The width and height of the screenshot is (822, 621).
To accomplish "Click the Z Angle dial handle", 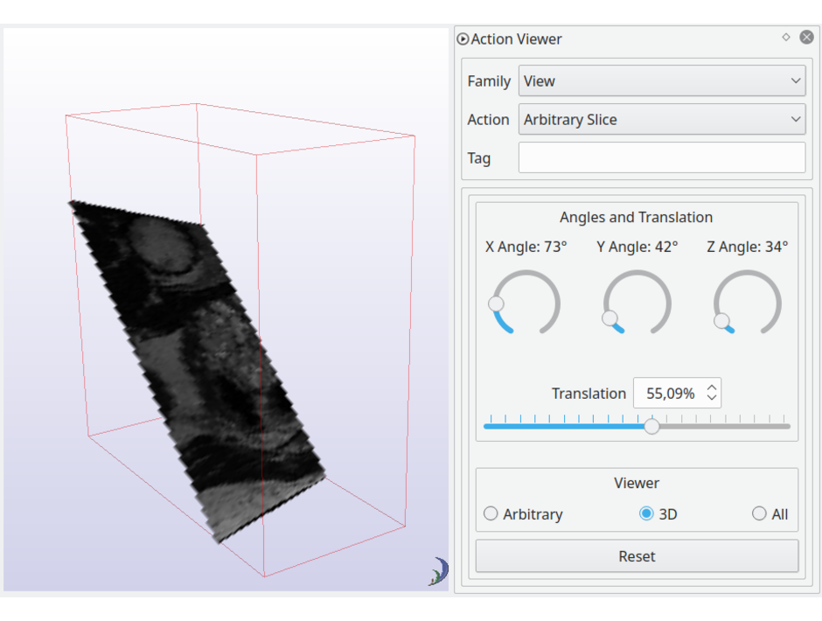I will (721, 321).
